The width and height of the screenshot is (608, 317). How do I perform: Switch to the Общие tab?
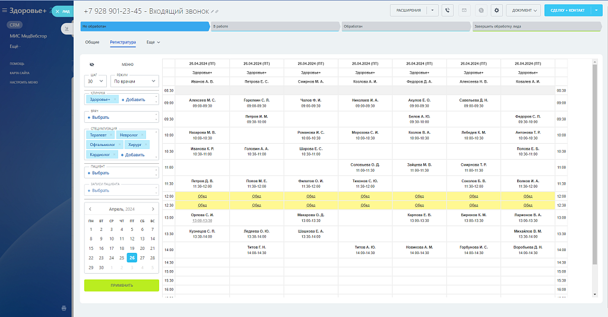pyautogui.click(x=92, y=42)
